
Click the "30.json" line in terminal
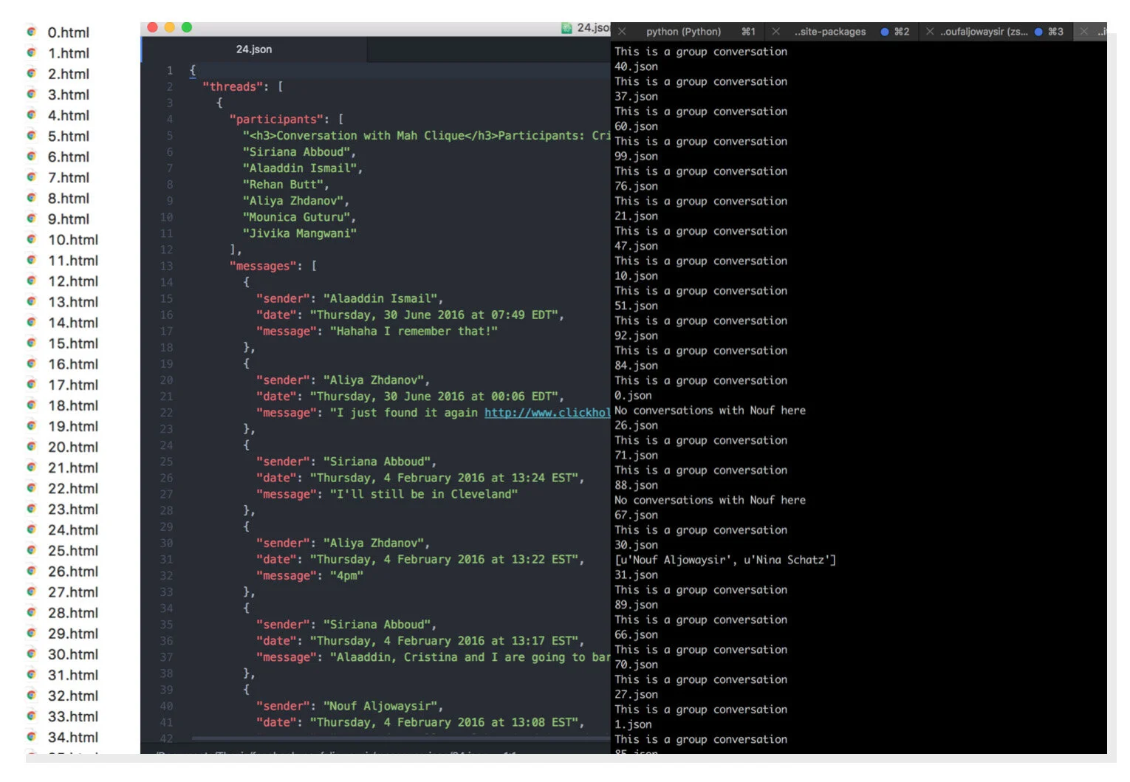coord(636,545)
